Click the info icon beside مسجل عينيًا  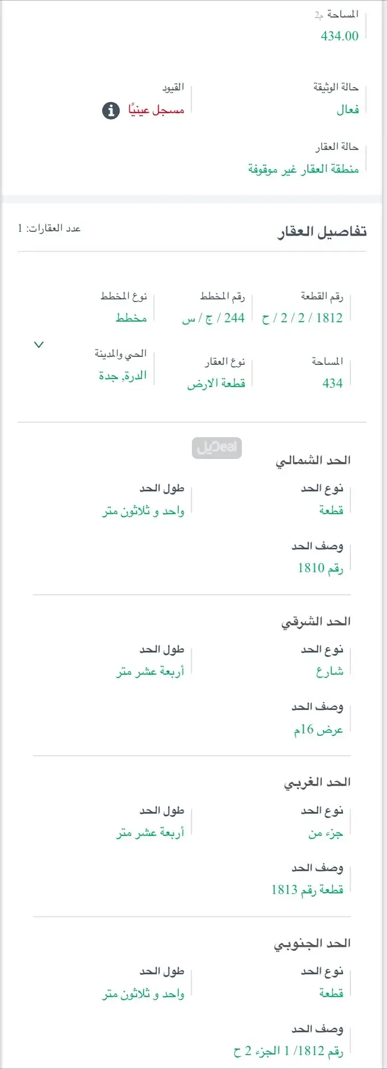111,111
